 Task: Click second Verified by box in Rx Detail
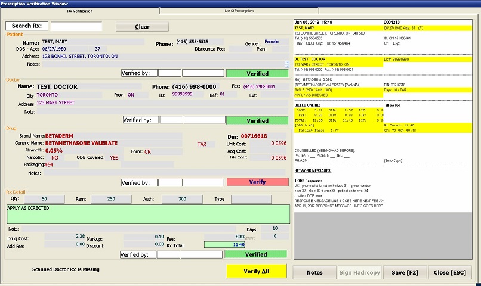(x=202, y=255)
